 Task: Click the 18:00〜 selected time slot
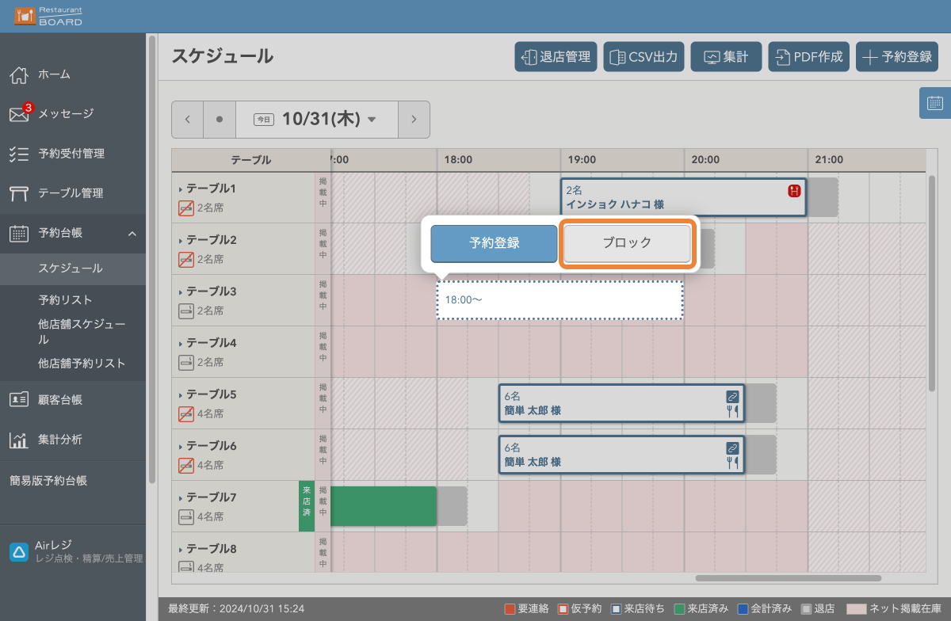tap(560, 300)
